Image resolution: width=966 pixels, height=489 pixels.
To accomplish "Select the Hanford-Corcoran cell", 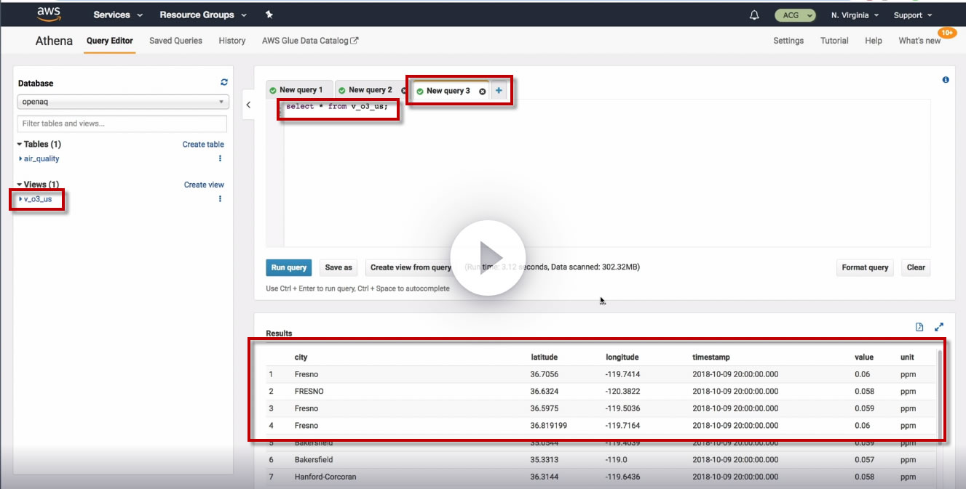I will (325, 477).
